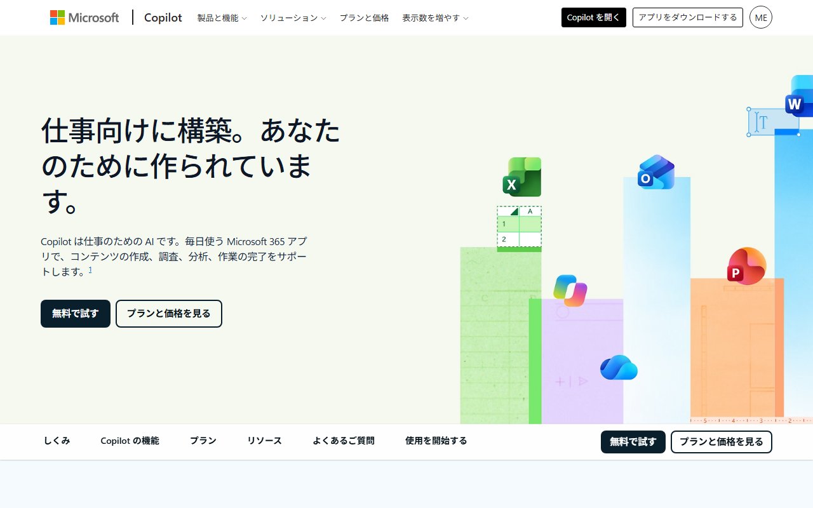
Task: Click the Word app icon
Action: (799, 97)
